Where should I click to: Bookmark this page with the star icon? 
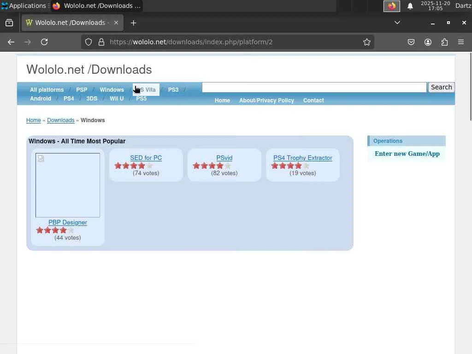[x=366, y=42]
